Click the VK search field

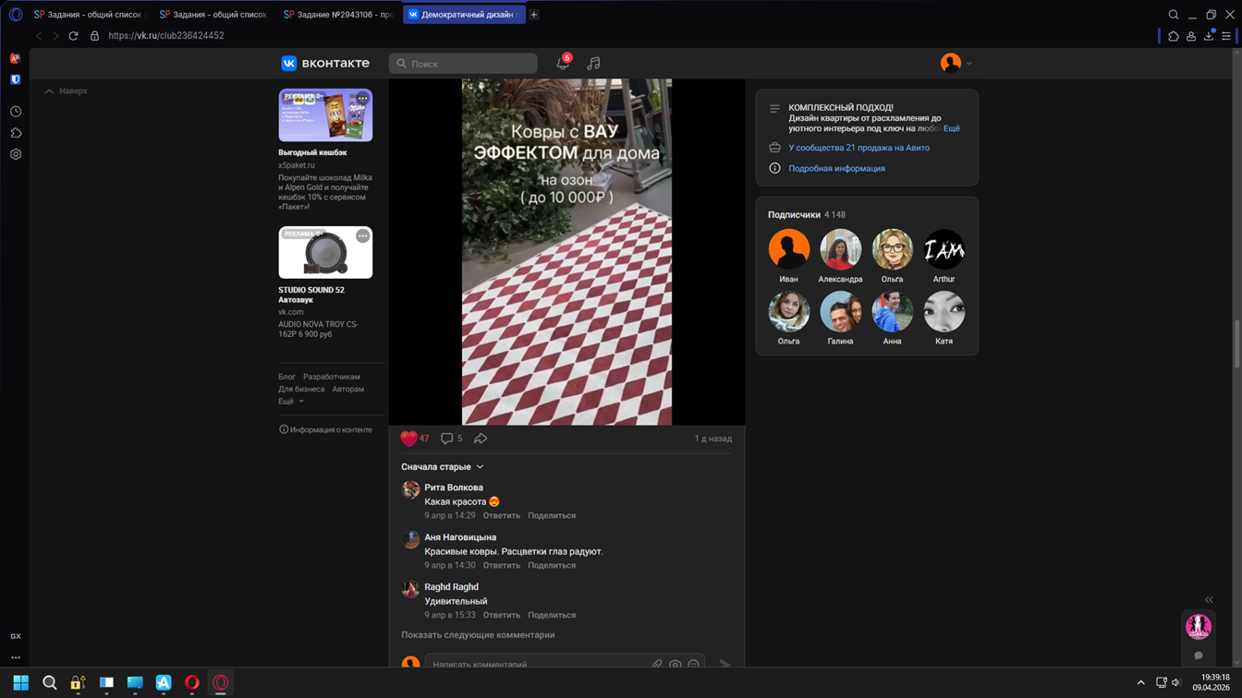[x=463, y=64]
